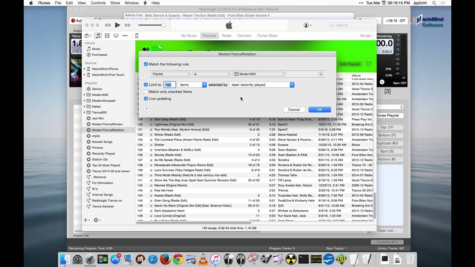Open Finder from the Dock
475x267 pixels.
(66, 259)
